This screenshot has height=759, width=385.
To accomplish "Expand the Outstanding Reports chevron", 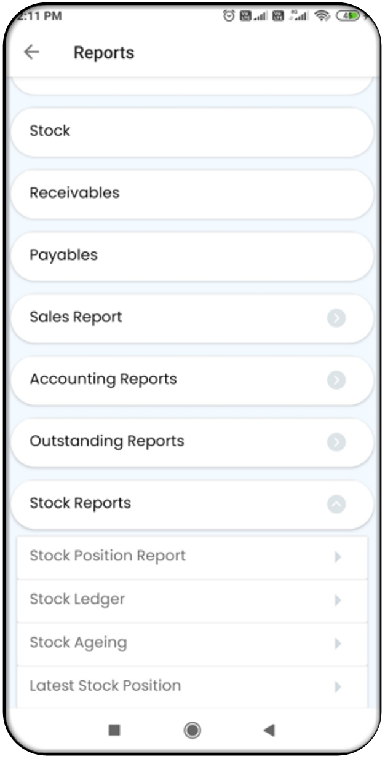I will tap(336, 442).
